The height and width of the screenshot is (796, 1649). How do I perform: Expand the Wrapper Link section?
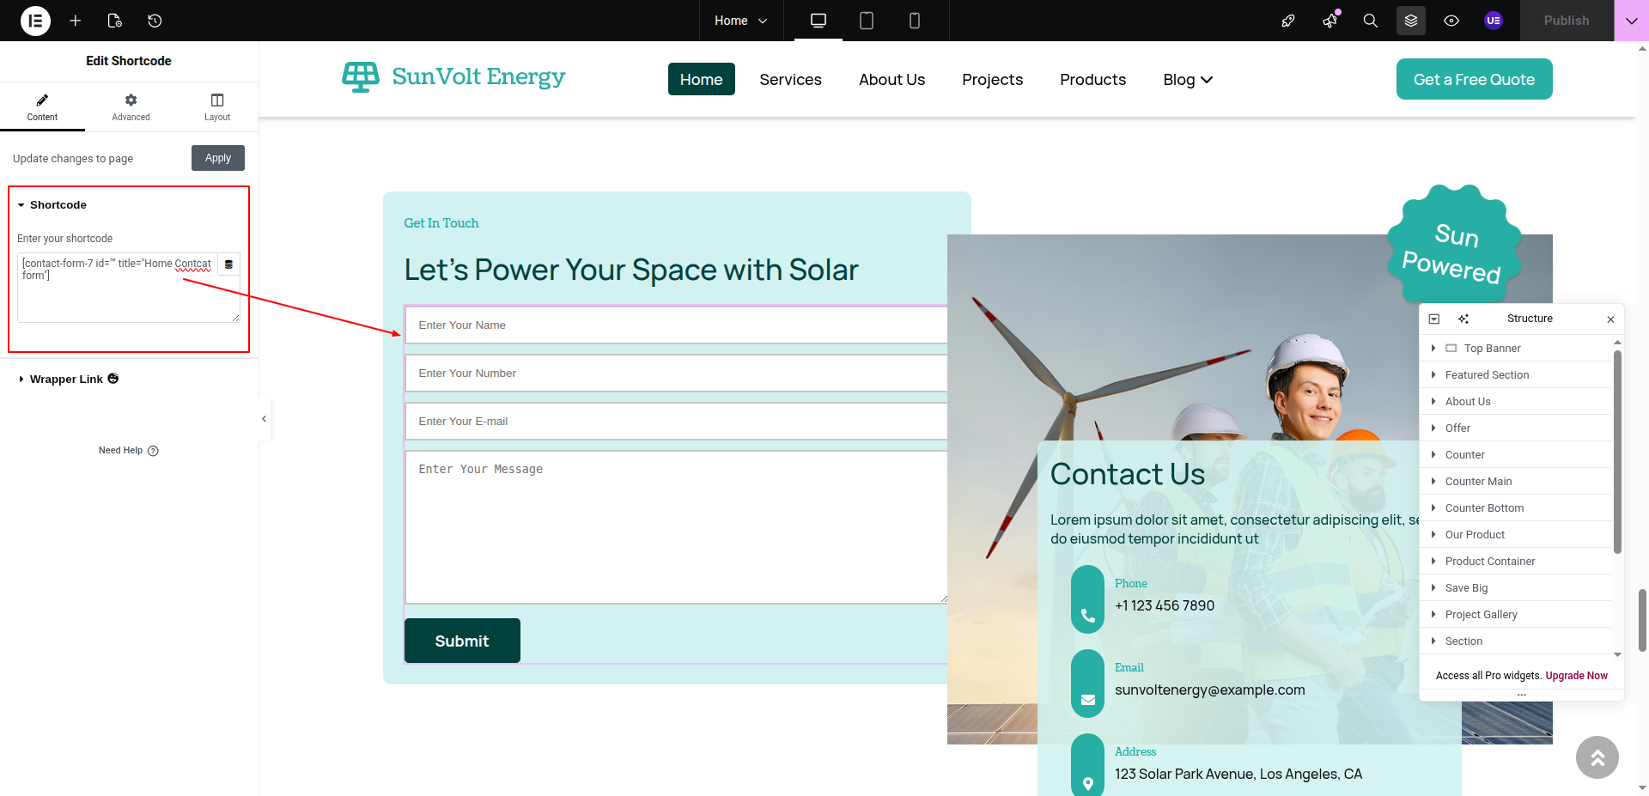(66, 380)
